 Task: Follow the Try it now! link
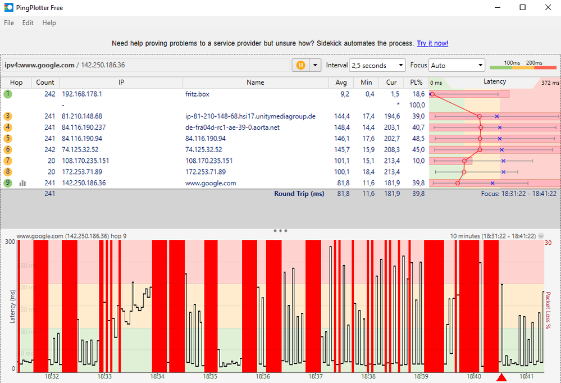point(432,43)
